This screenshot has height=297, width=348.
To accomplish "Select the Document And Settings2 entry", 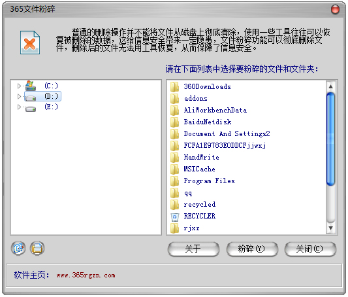I will tap(227, 133).
